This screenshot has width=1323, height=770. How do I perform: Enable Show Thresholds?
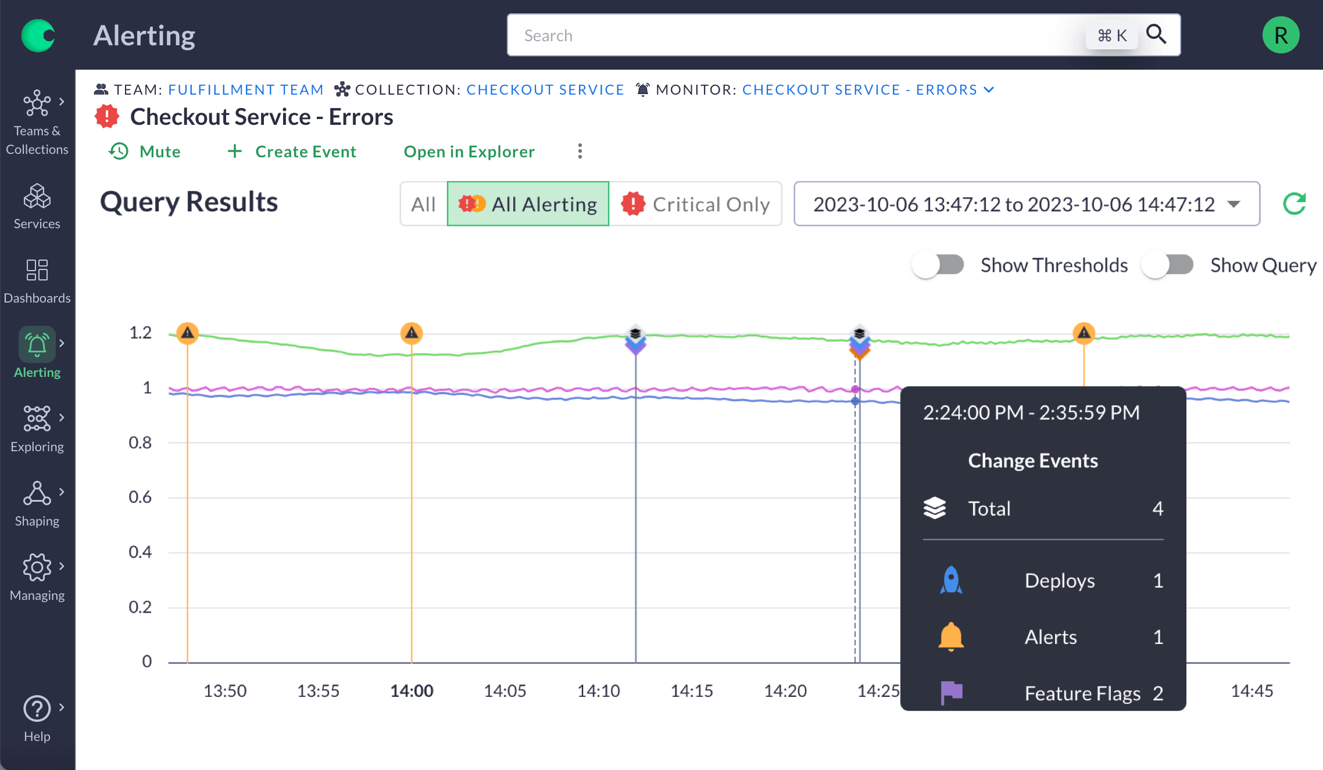[936, 265]
